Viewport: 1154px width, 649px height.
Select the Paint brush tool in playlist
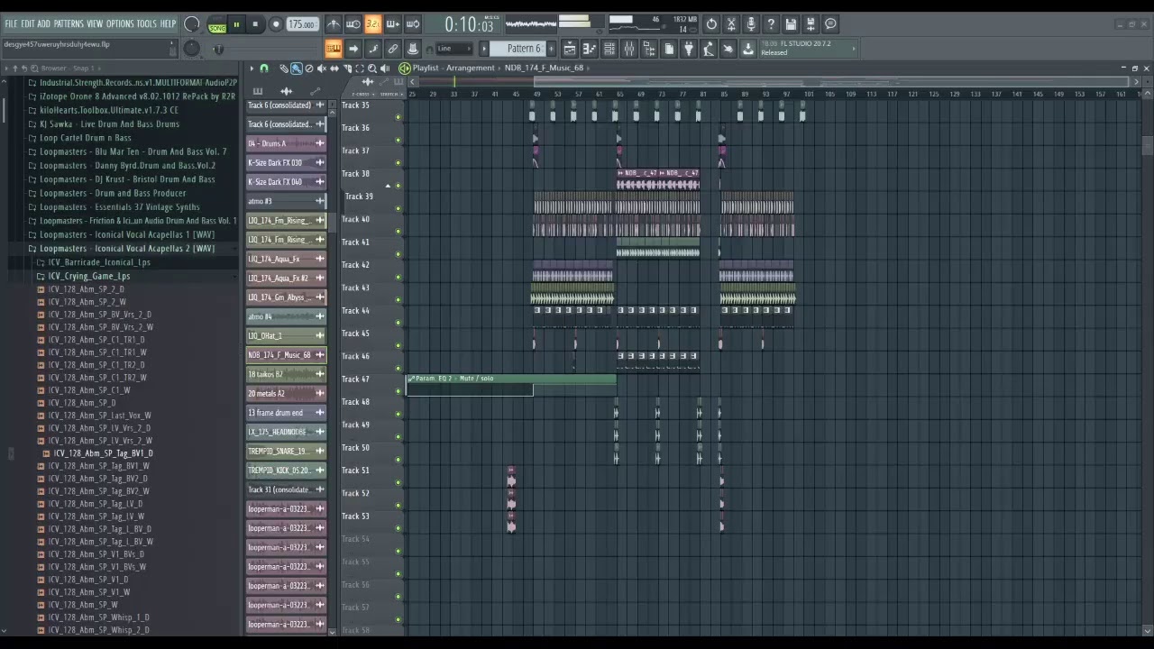click(297, 69)
